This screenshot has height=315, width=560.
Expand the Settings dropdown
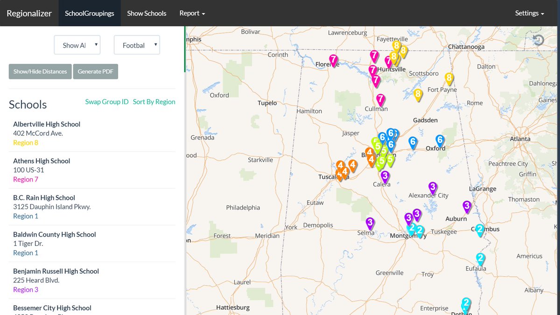[x=529, y=13]
